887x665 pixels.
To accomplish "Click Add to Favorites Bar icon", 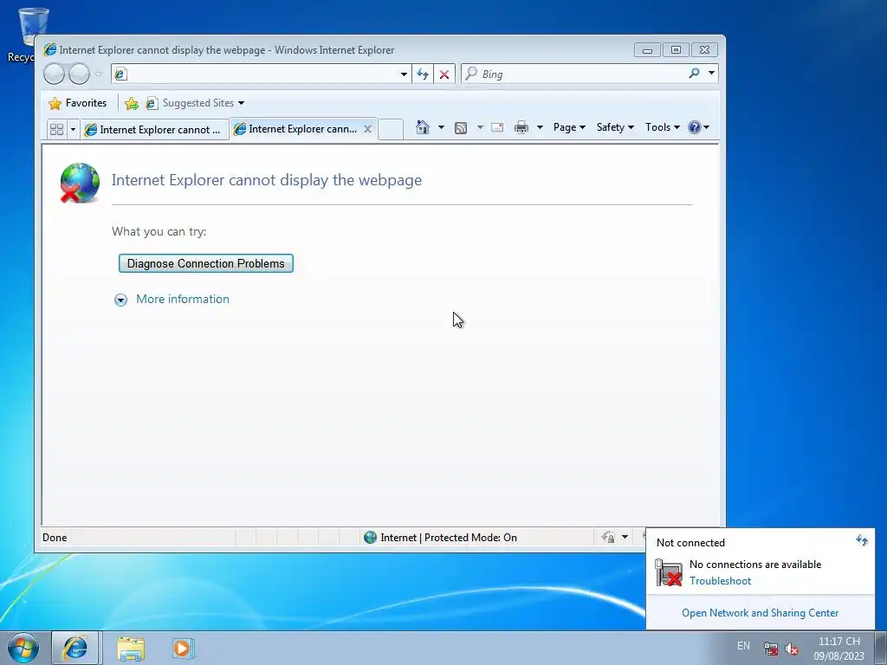I will click(x=132, y=103).
